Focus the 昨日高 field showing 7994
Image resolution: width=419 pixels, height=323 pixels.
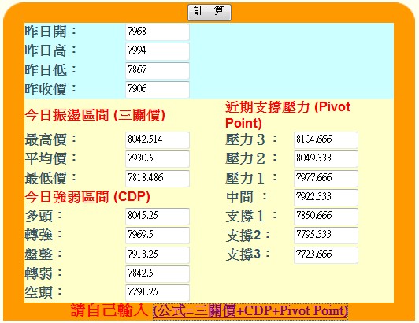[158, 51]
